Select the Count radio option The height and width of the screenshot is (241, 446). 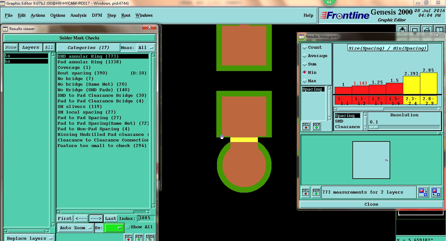coord(305,47)
